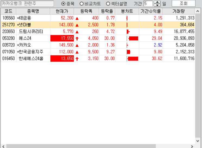Select the 섹터설명 radio option
The image size is (202, 148).
tap(108, 4)
